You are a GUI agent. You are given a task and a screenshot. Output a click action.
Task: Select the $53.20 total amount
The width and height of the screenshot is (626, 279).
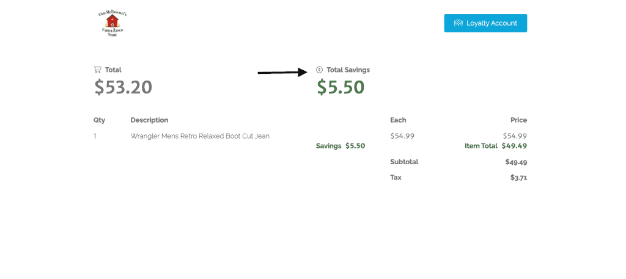coord(123,87)
